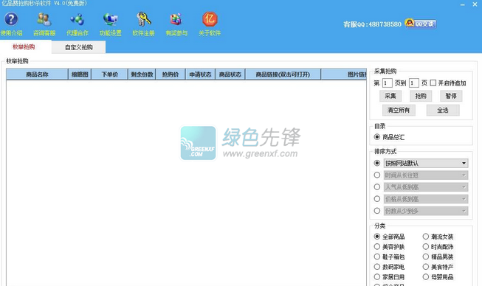
Task: Select the 鞋子箱包 category radio
Action: (x=377, y=257)
